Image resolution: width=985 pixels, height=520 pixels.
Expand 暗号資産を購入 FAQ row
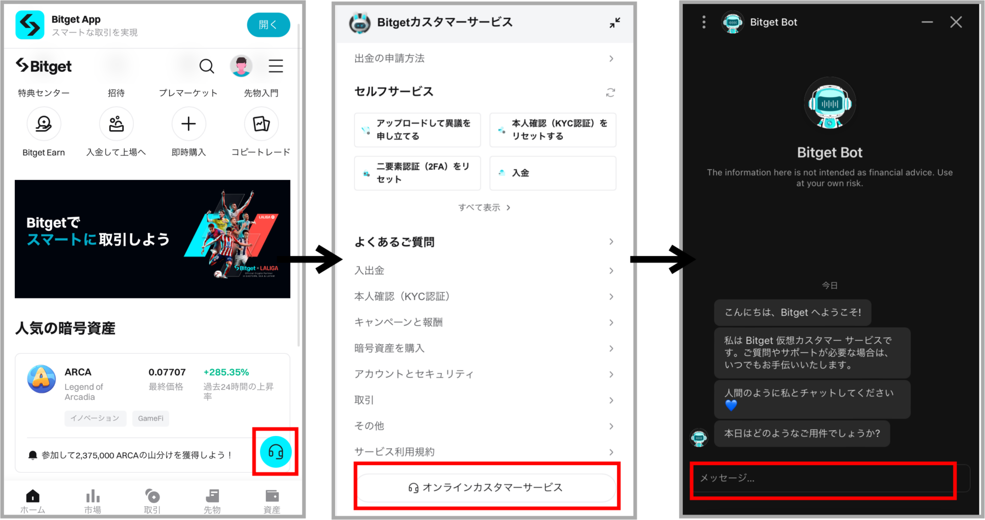[x=484, y=348]
